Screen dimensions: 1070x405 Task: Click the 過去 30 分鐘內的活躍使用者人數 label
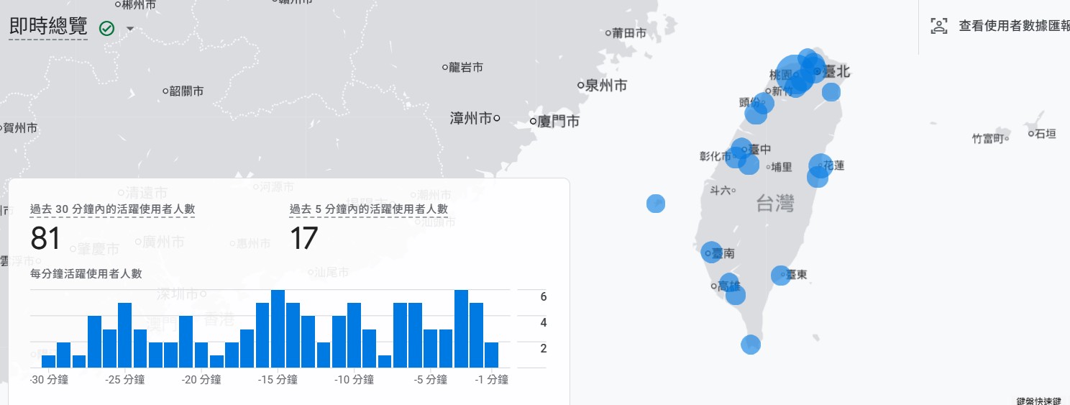113,209
